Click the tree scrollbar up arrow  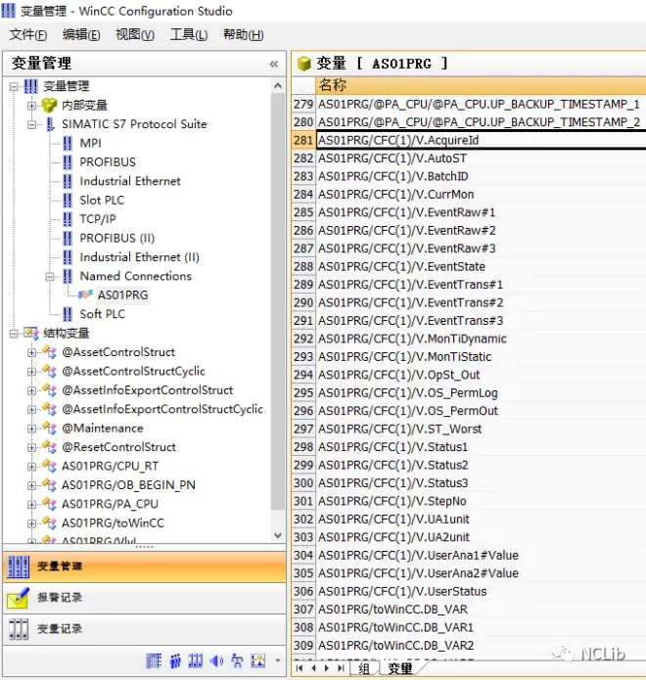[278, 86]
